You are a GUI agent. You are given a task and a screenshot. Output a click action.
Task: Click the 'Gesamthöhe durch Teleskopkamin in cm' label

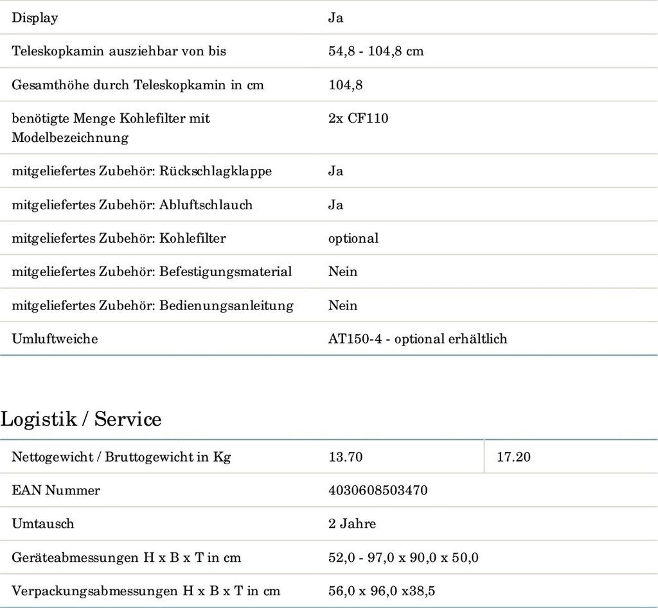click(138, 85)
